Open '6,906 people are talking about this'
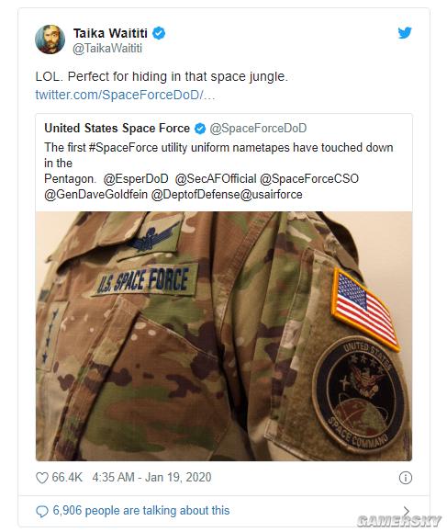Image resolution: width=447 pixels, height=532 pixels. click(141, 511)
